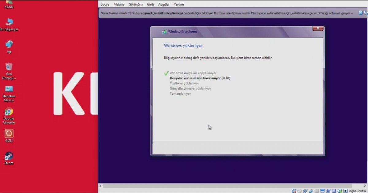368x193 pixels.
Task: Click display monitor status icon
Action: coord(322,191)
